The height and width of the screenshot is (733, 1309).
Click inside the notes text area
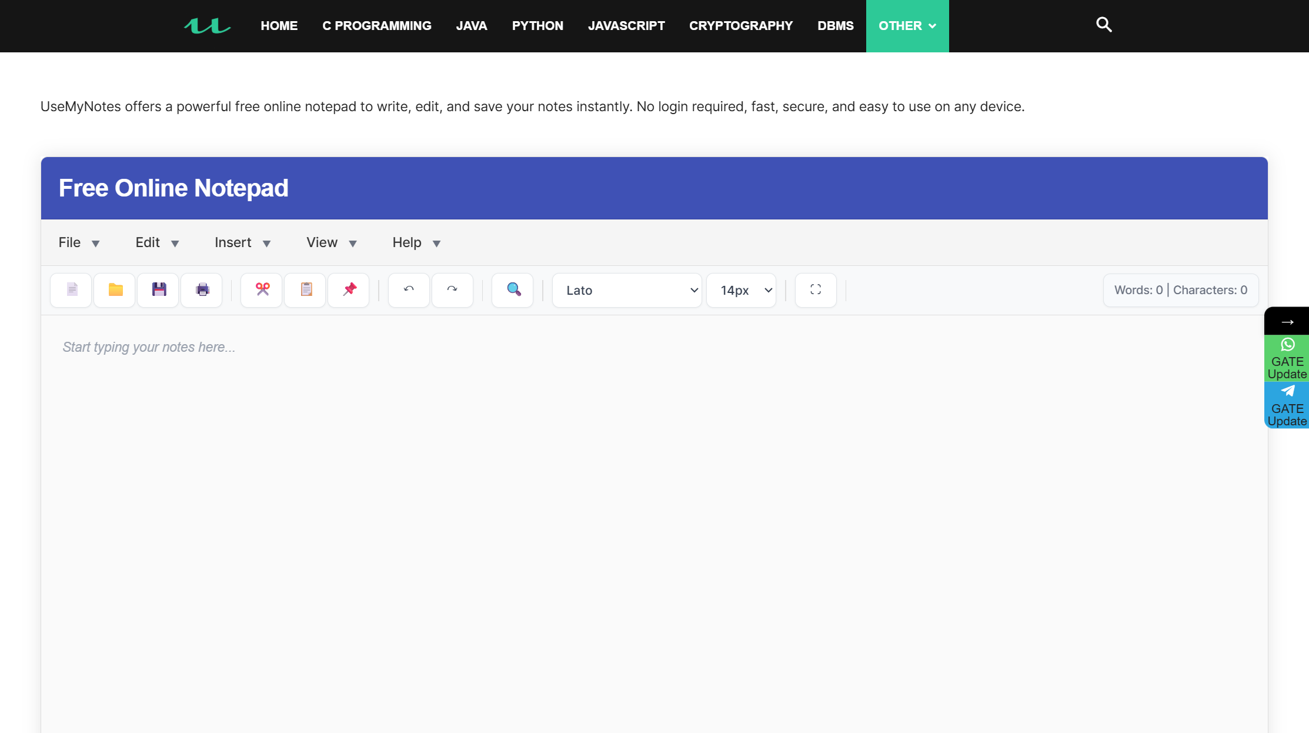pyautogui.click(x=647, y=500)
